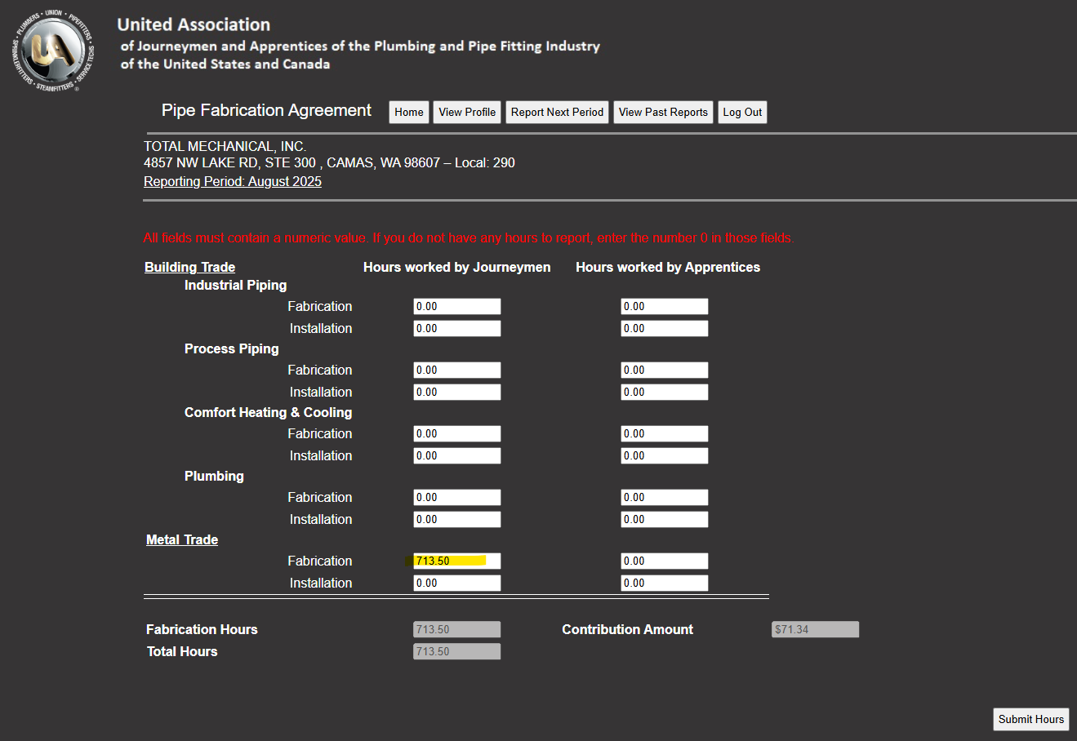
Task: Click the red numeric value warning message
Action: 469,238
